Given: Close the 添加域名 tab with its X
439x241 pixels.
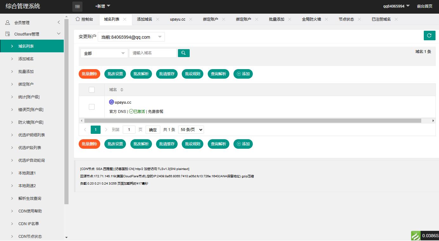Looking at the screenshot, I should 158,19.
